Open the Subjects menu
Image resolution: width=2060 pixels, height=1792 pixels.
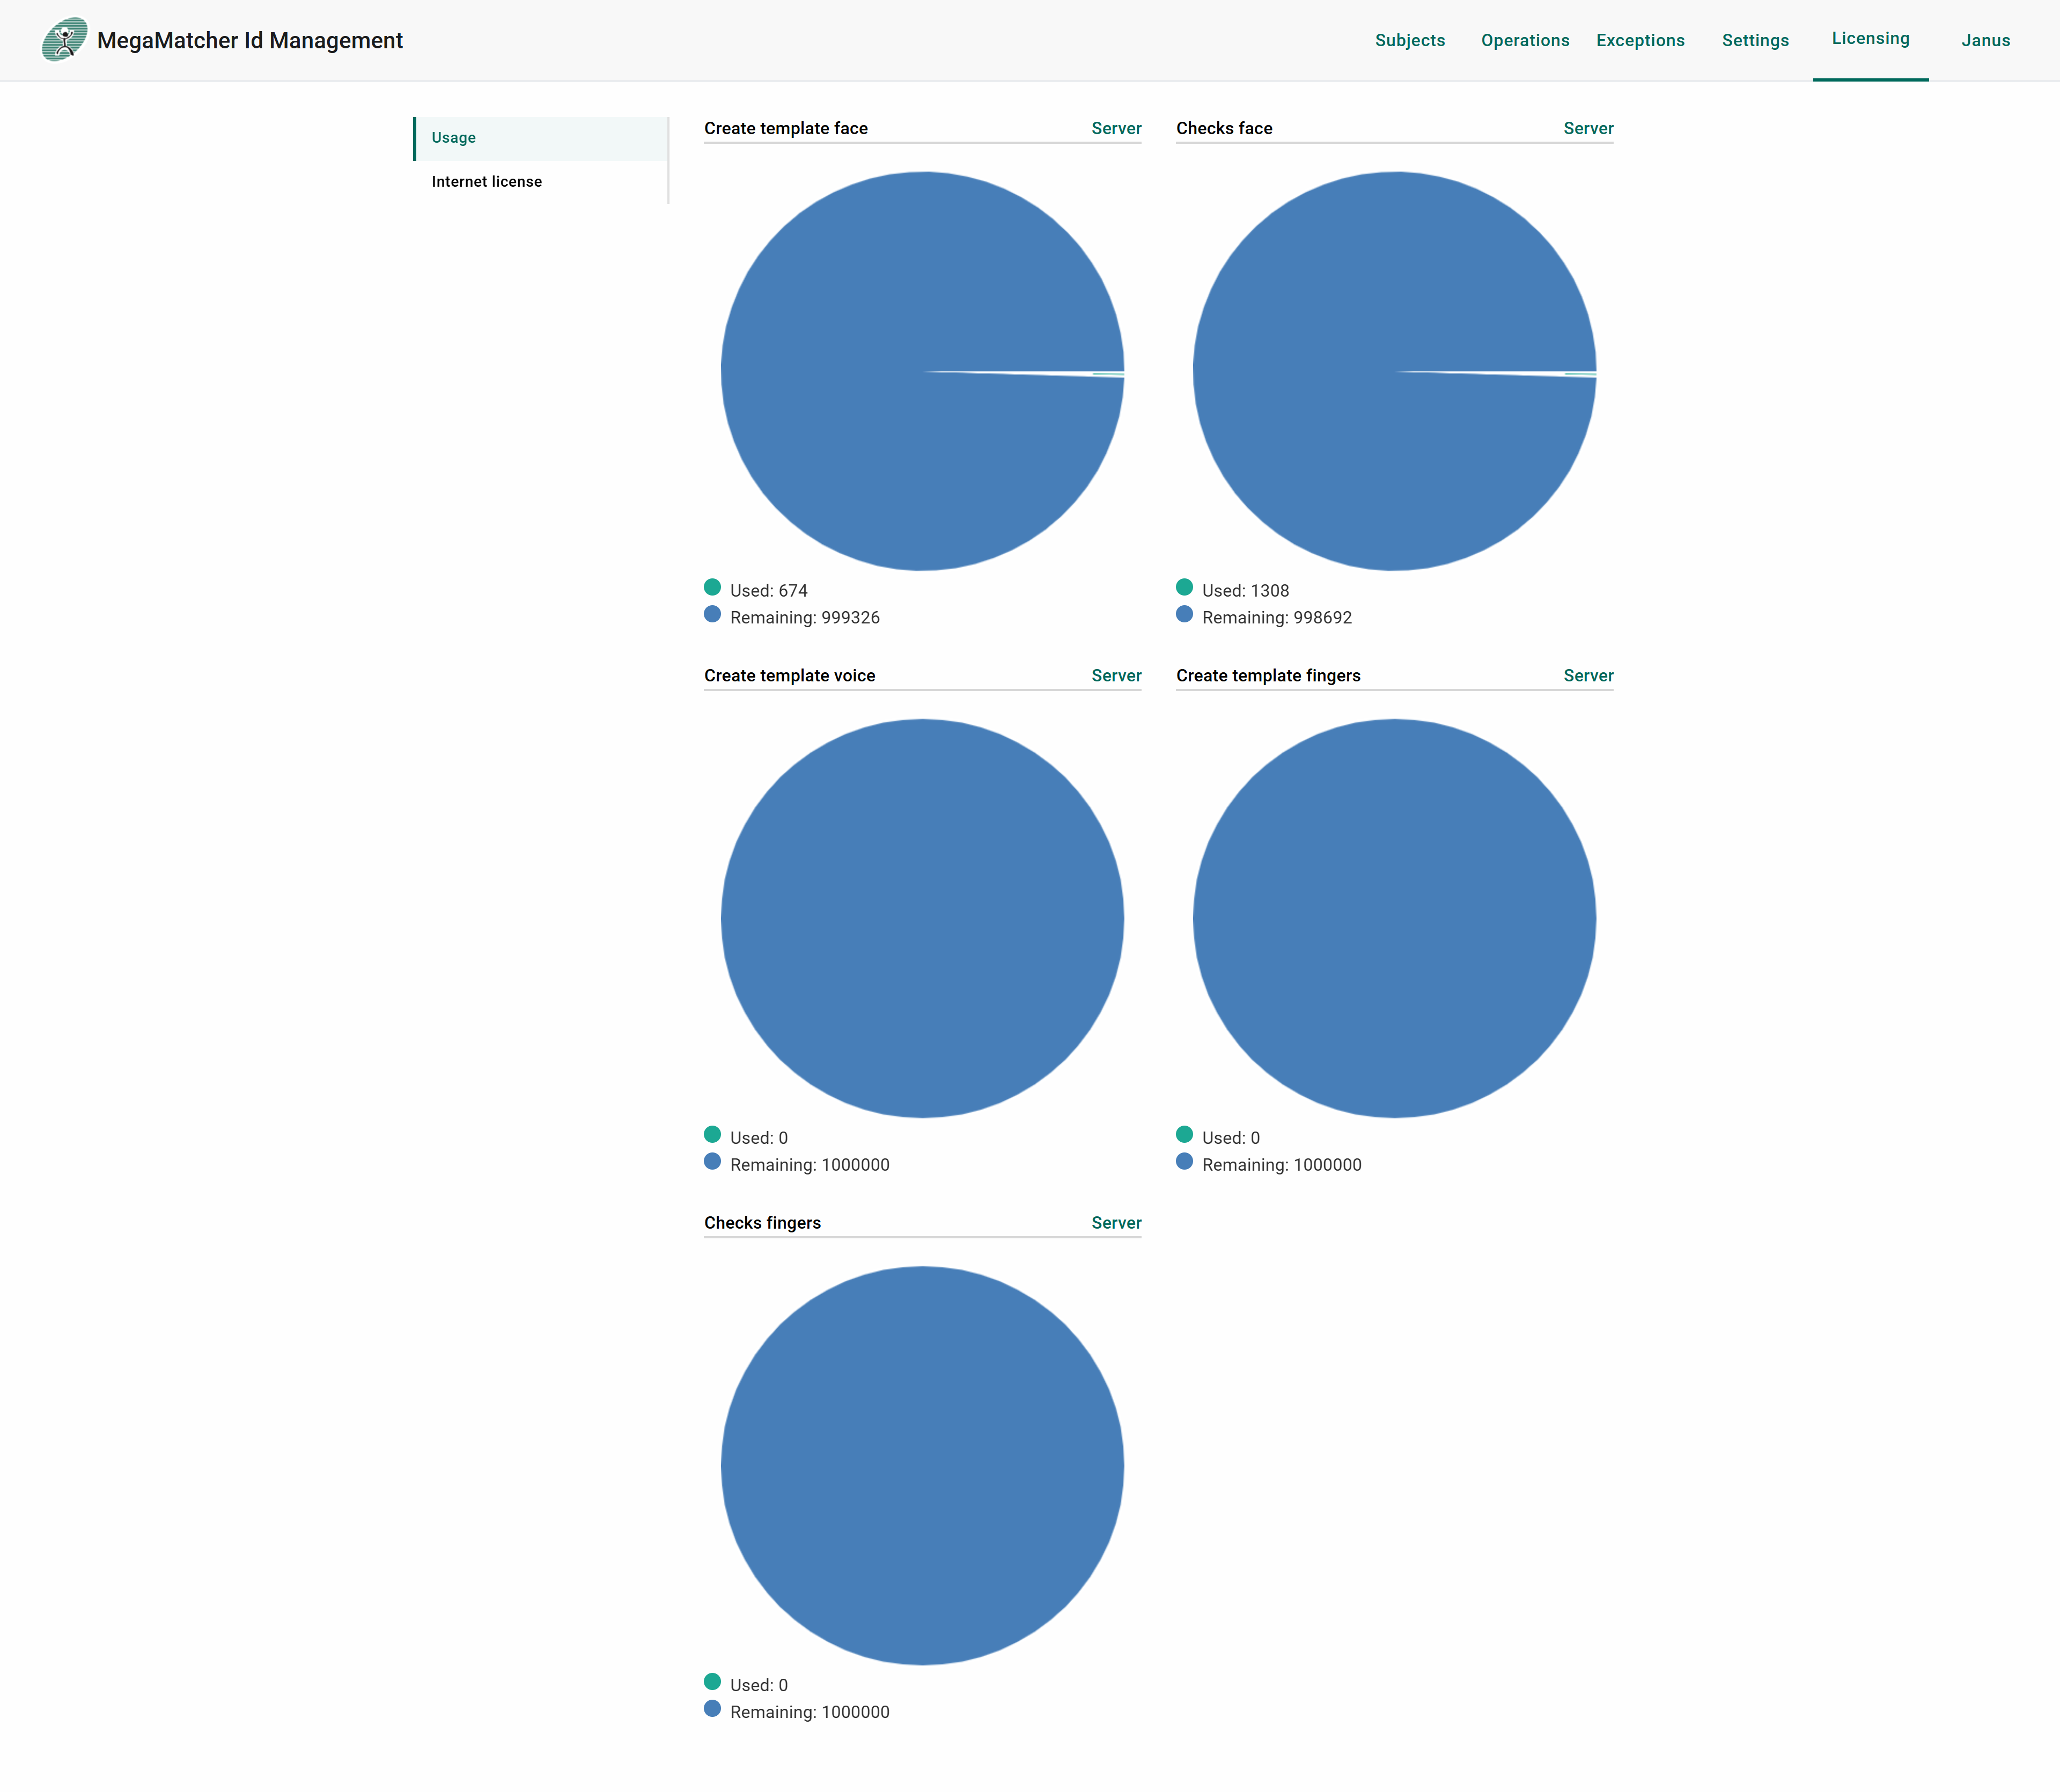click(x=1410, y=40)
